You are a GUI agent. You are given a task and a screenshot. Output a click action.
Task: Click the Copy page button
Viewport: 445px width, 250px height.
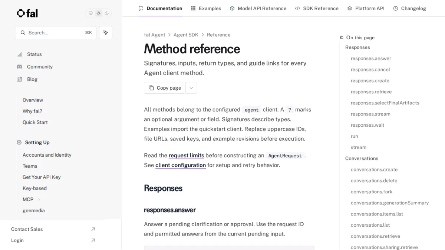pyautogui.click(x=165, y=88)
